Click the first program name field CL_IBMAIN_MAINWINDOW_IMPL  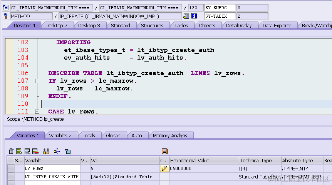[x=52, y=8]
